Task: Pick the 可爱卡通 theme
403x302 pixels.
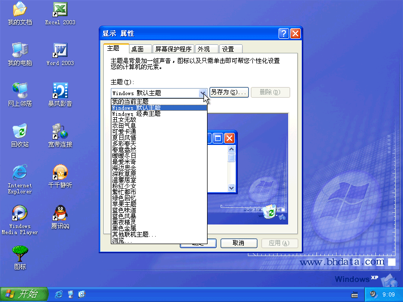Action: 159,132
